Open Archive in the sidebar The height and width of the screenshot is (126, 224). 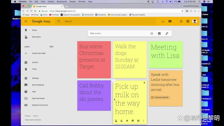point(35,62)
